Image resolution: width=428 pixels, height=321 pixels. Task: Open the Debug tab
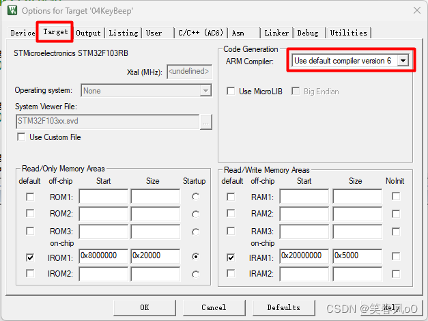[308, 33]
